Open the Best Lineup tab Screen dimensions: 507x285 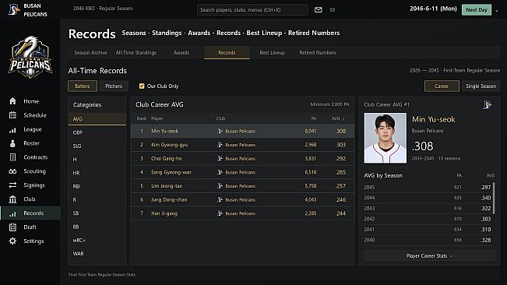tap(273, 53)
